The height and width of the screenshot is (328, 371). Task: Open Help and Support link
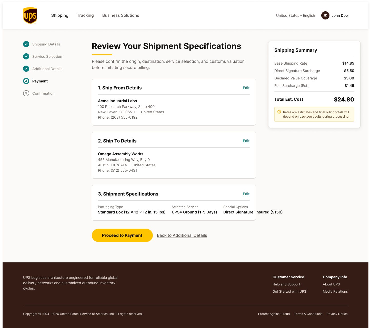tap(286, 284)
